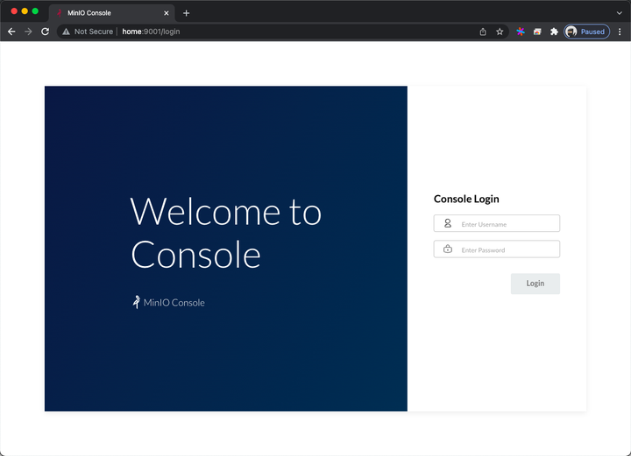Click the address bar URL home:9001/login
Image resolution: width=631 pixels, height=456 pixels.
click(x=151, y=32)
